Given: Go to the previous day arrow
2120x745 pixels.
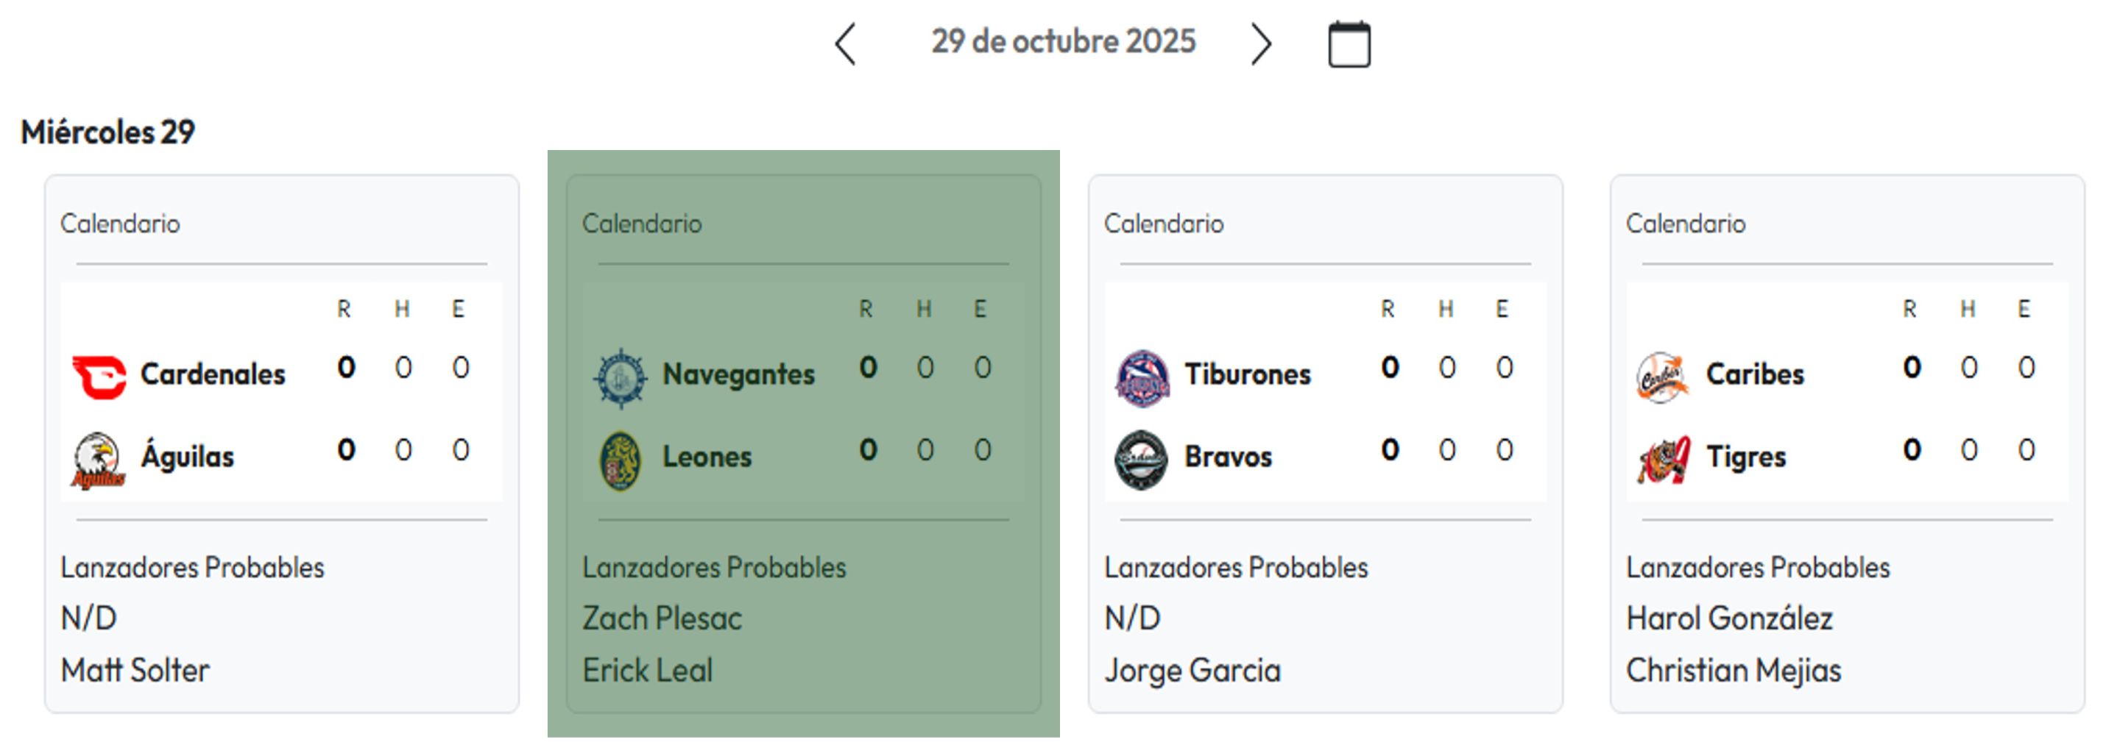Looking at the screenshot, I should pos(845,43).
